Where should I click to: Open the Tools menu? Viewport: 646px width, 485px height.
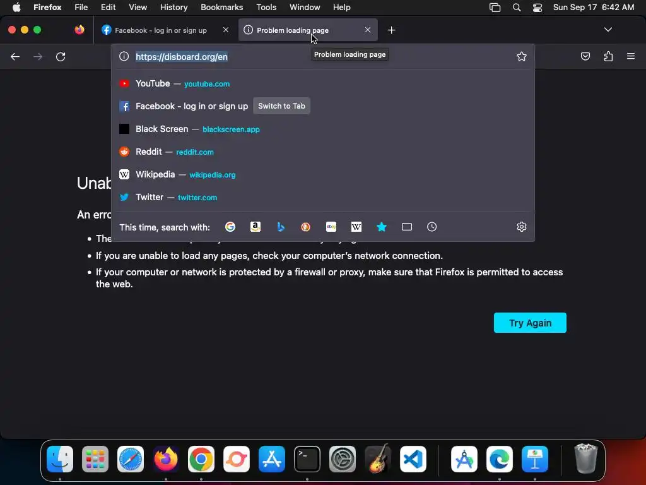266,8
